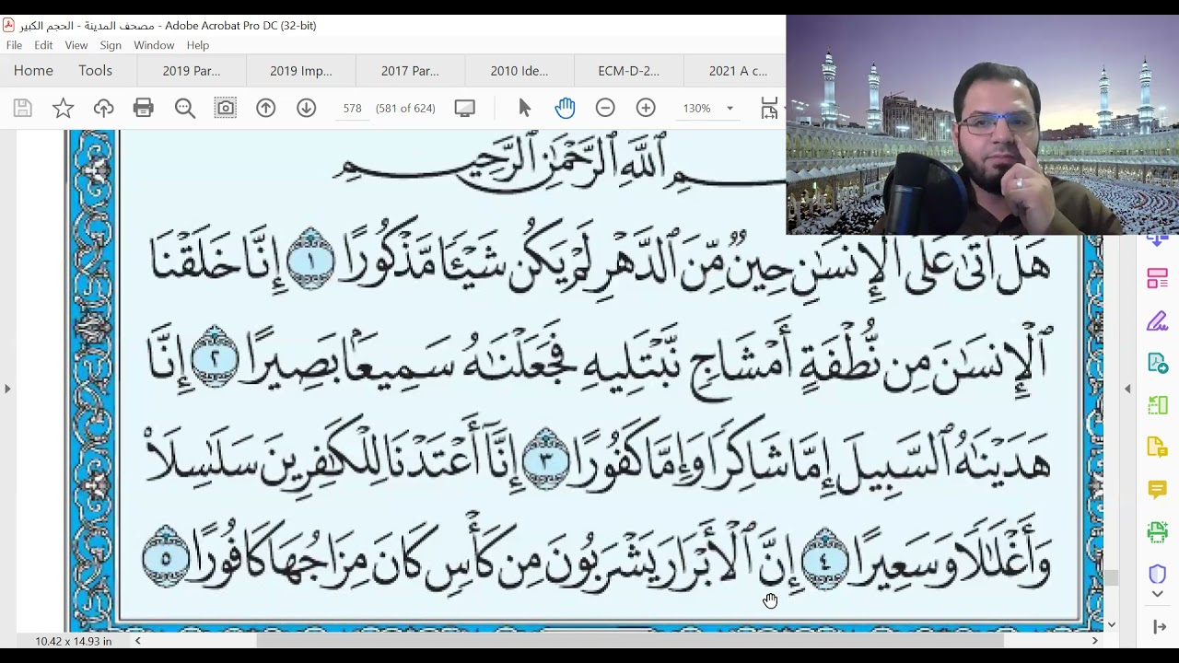Click the upload to cloud icon
Viewport: 1179px width, 663px height.
click(x=103, y=109)
